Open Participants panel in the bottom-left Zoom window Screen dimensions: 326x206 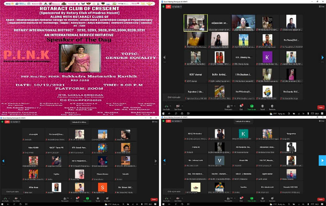66,198
